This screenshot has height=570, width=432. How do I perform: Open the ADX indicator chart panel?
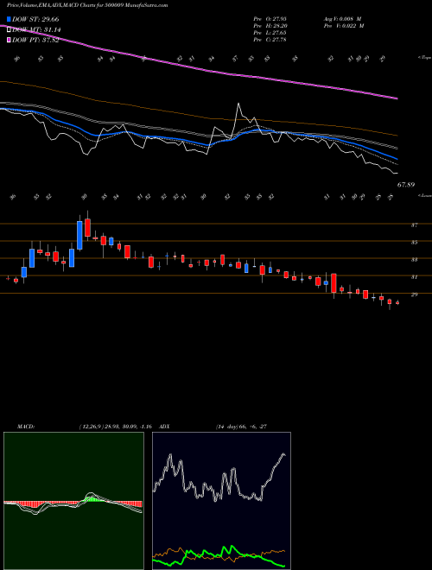[x=221, y=501]
